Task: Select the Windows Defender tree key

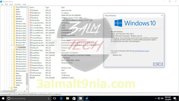Action: coord(21,26)
